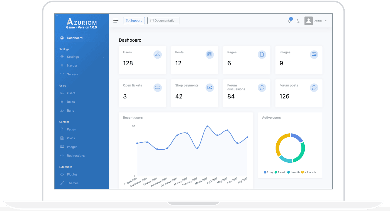The height and width of the screenshot is (211, 390).
Task: Click the Pages file icon in sidebar
Action: click(62, 129)
